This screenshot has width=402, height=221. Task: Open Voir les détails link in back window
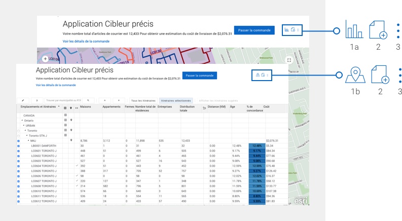click(86, 41)
